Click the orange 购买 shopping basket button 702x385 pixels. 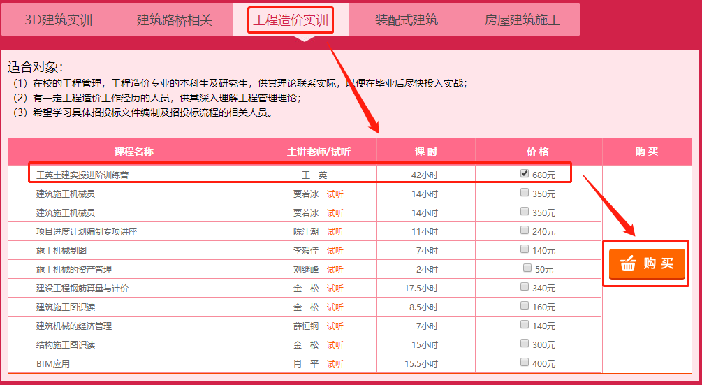point(646,263)
